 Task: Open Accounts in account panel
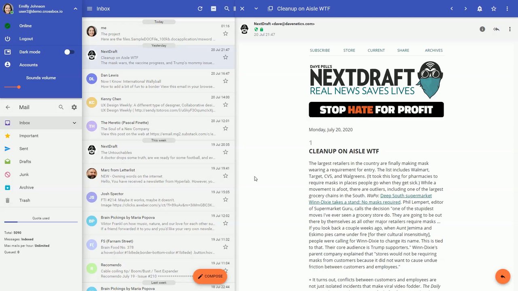point(41,65)
